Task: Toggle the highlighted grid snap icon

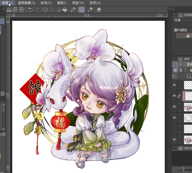Action: pos(82,10)
